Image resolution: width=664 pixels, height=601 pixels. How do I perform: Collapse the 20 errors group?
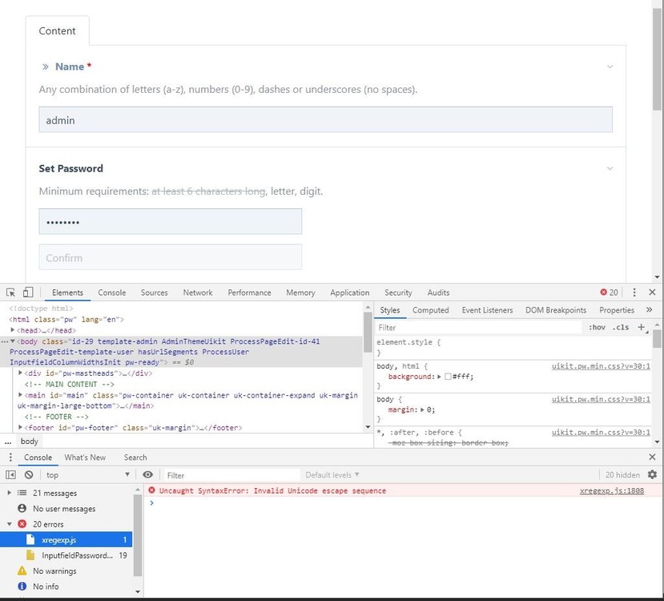click(x=10, y=524)
